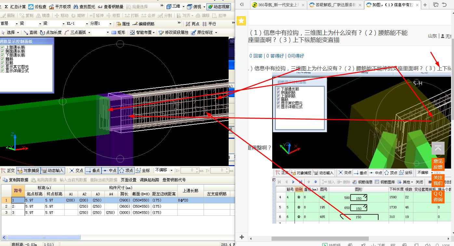Switch to 360导航 browser tab

279,5
